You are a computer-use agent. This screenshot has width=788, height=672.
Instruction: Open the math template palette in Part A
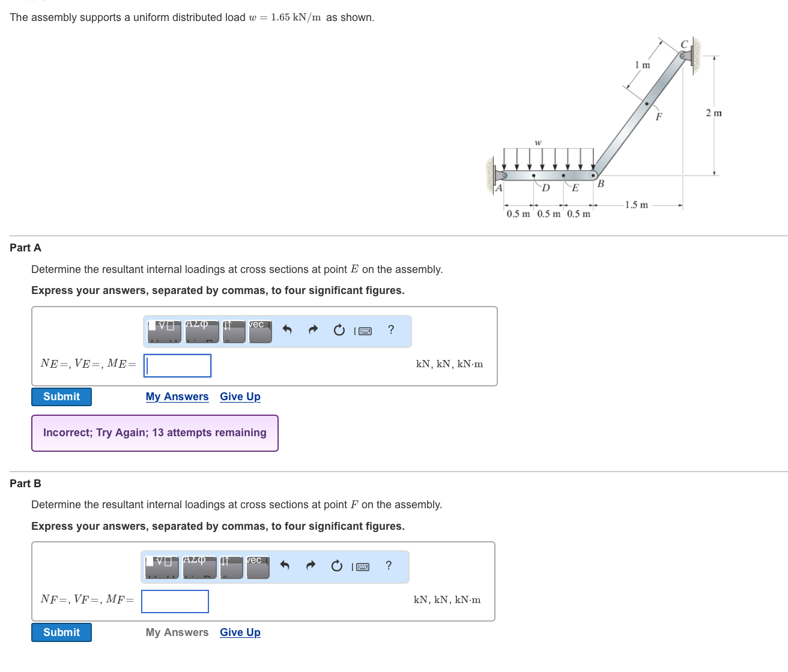click(x=162, y=331)
